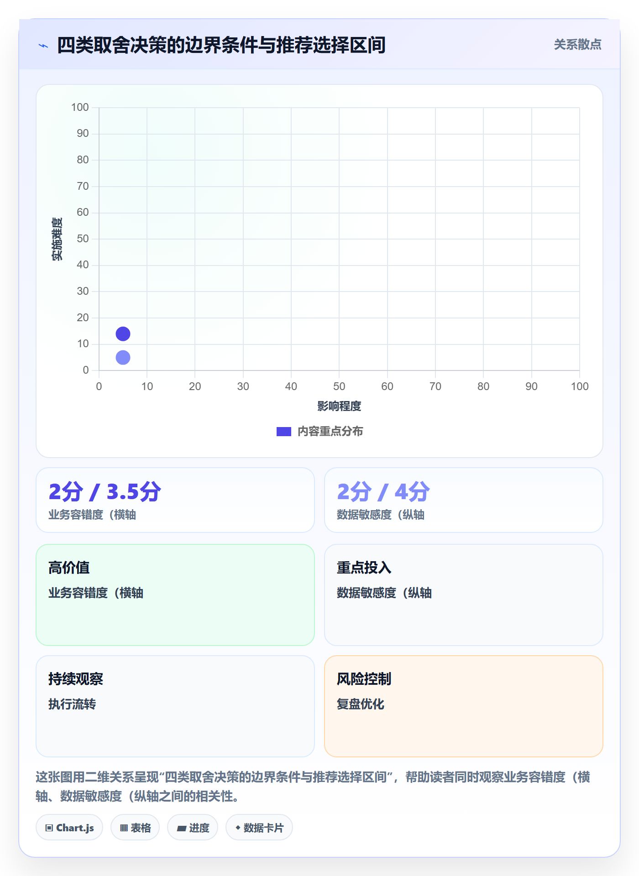Select the 风险控制 quadrant card
The image size is (639, 876).
point(464,706)
